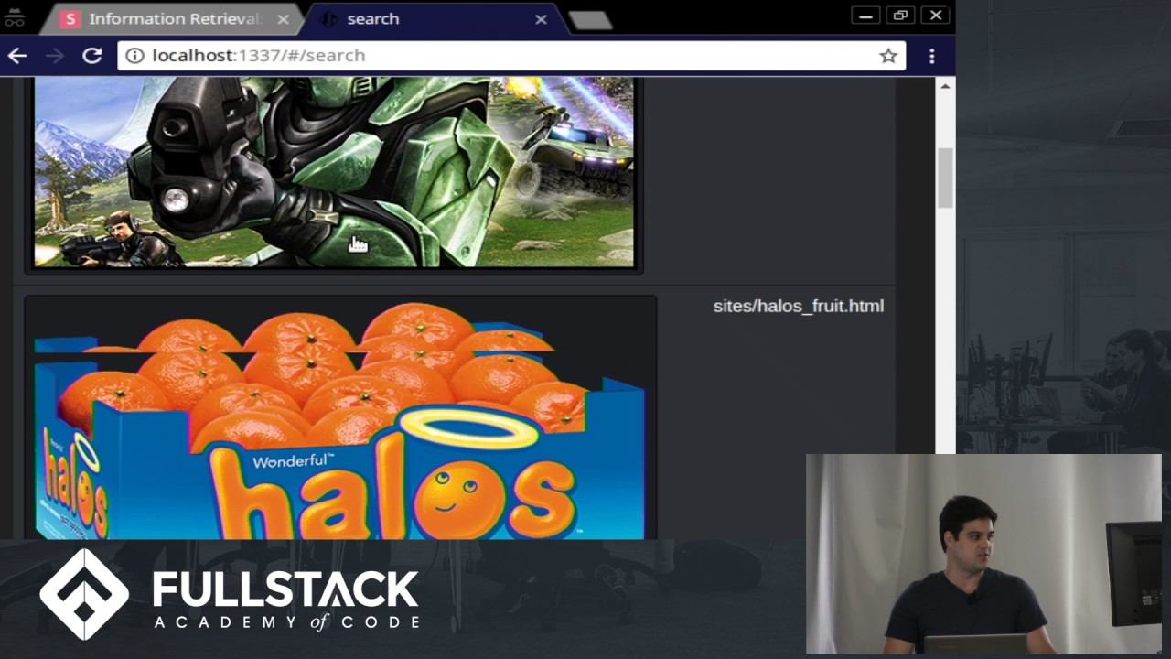This screenshot has width=1171, height=659.
Task: Bookmark this page with the star icon
Action: tap(888, 56)
